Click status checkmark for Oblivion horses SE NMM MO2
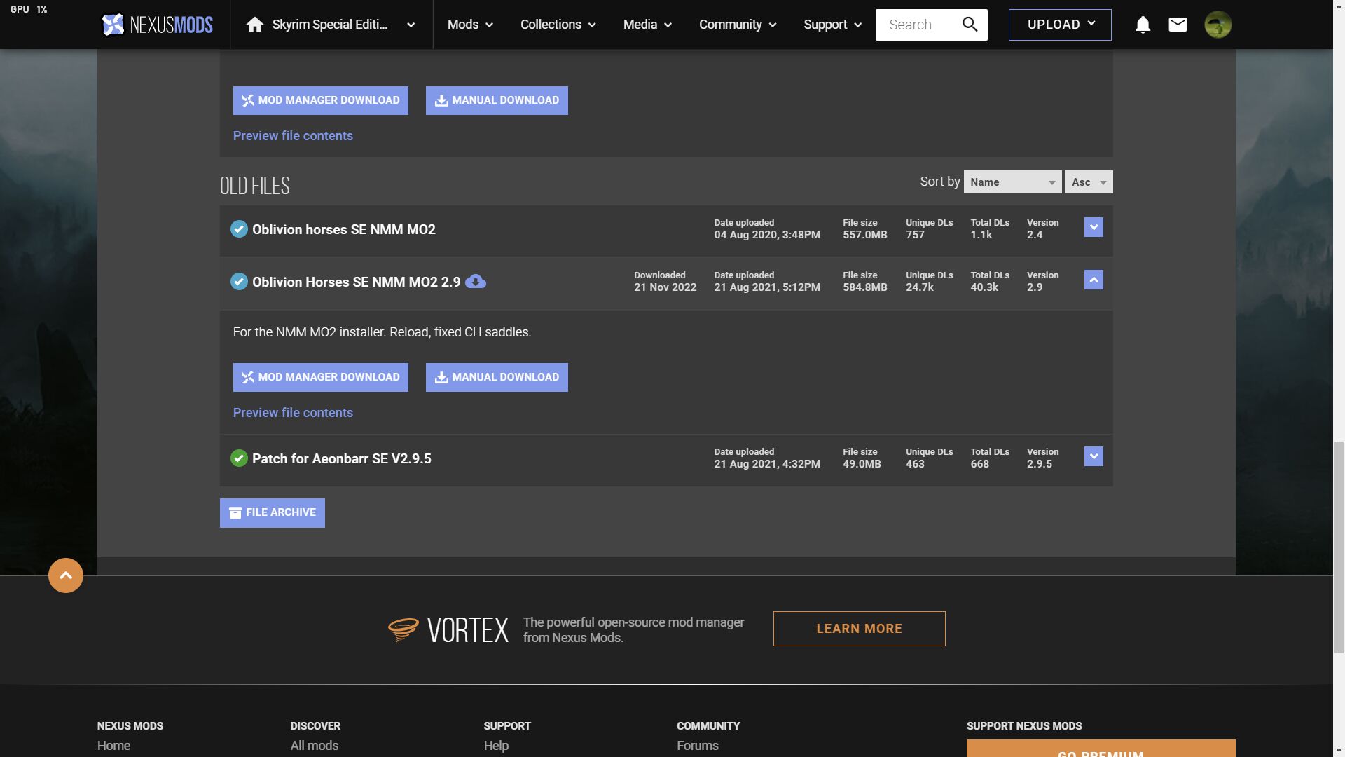 pyautogui.click(x=239, y=229)
